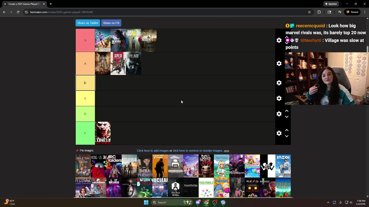Viewport: 369px width, 207px height.
Task: Pick Pico Park 2 image
Action: tap(206, 187)
